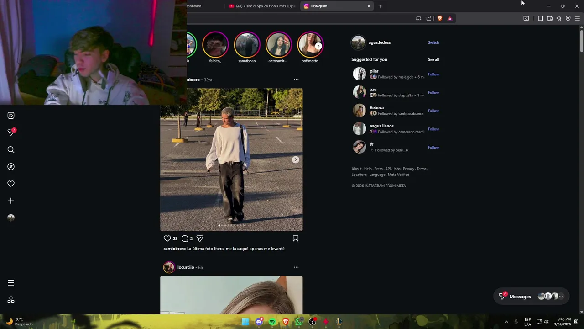Open League of Legends taskbar icon
Viewport: 584px width, 329px height.
tap(339, 322)
